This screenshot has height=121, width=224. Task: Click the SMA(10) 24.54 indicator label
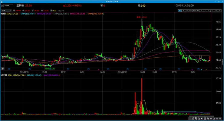tap(28, 14)
